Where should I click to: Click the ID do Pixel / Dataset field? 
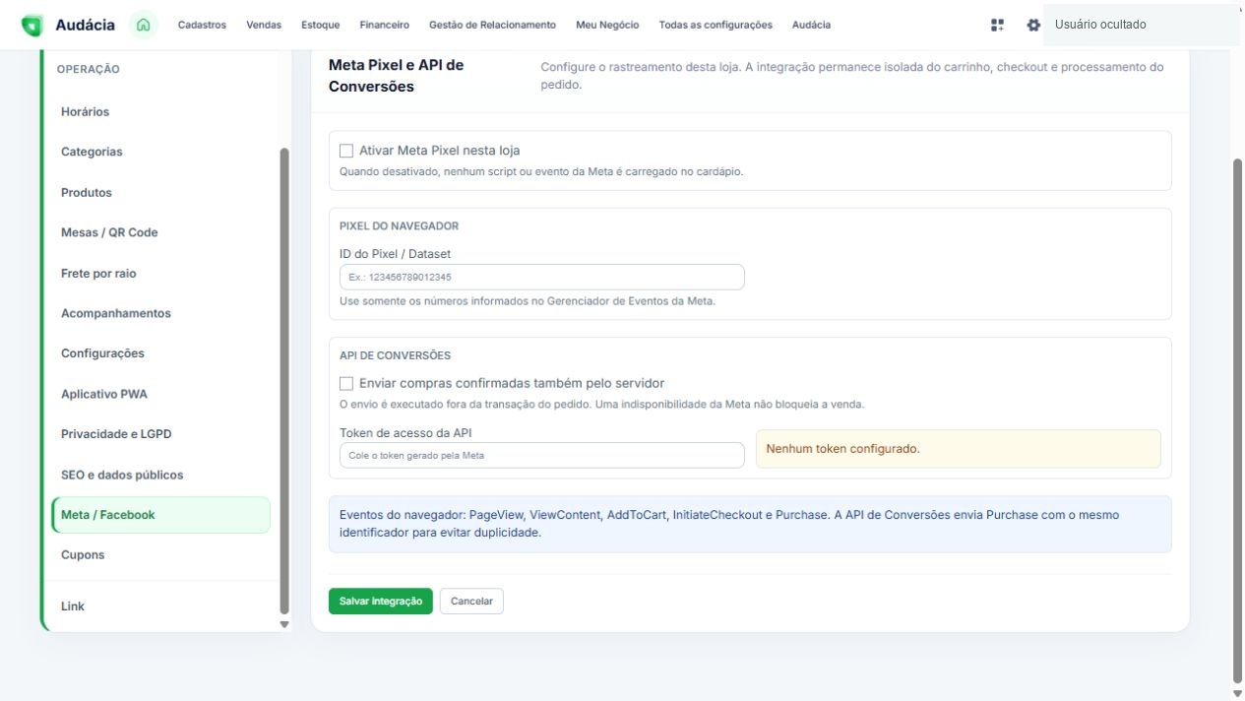[x=541, y=278]
